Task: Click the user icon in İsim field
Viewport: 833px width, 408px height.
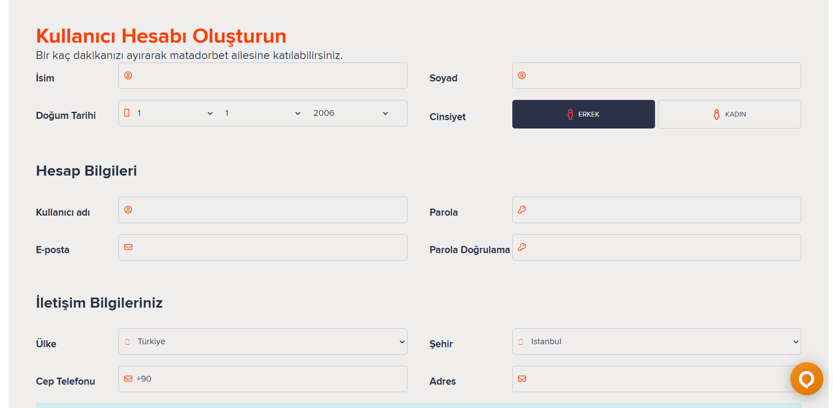Action: click(128, 75)
